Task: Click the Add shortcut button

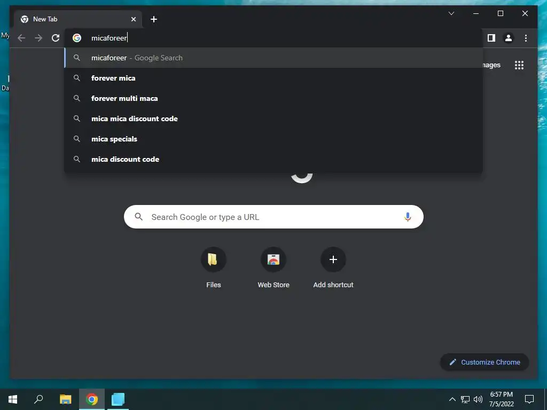Action: 333,268
